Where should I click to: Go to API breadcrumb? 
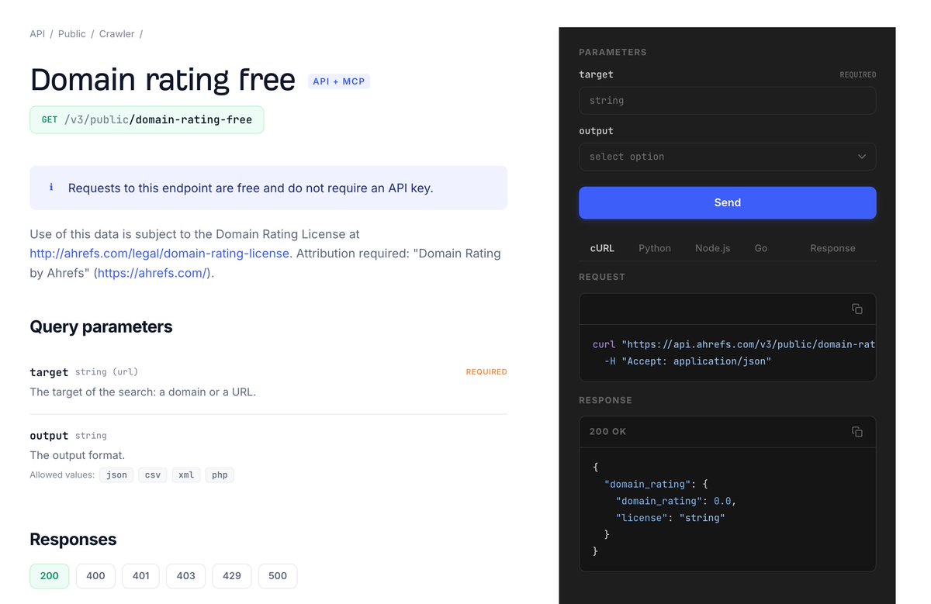coord(37,34)
